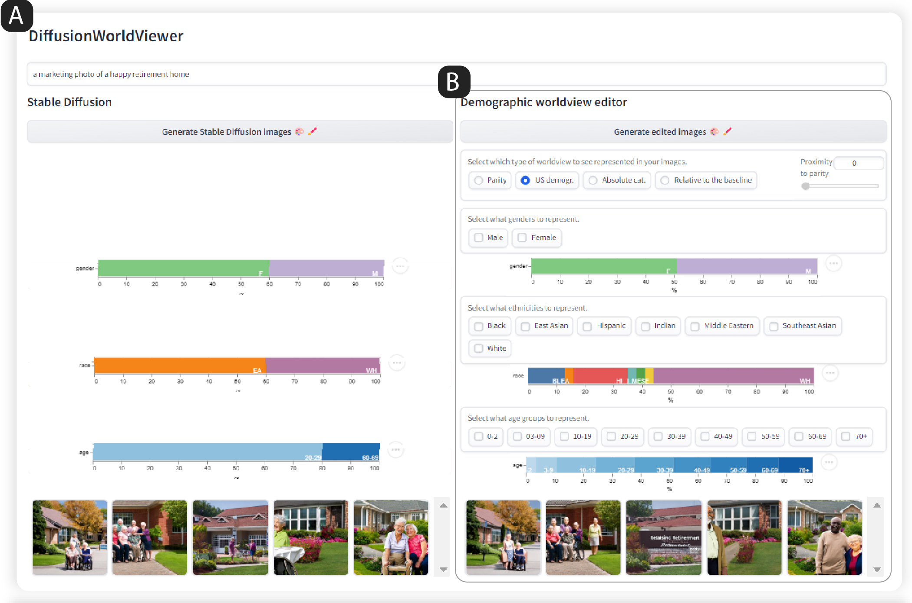Click the Proximity to parity slider handle
Screen dimensions: 912x603
(x=806, y=186)
